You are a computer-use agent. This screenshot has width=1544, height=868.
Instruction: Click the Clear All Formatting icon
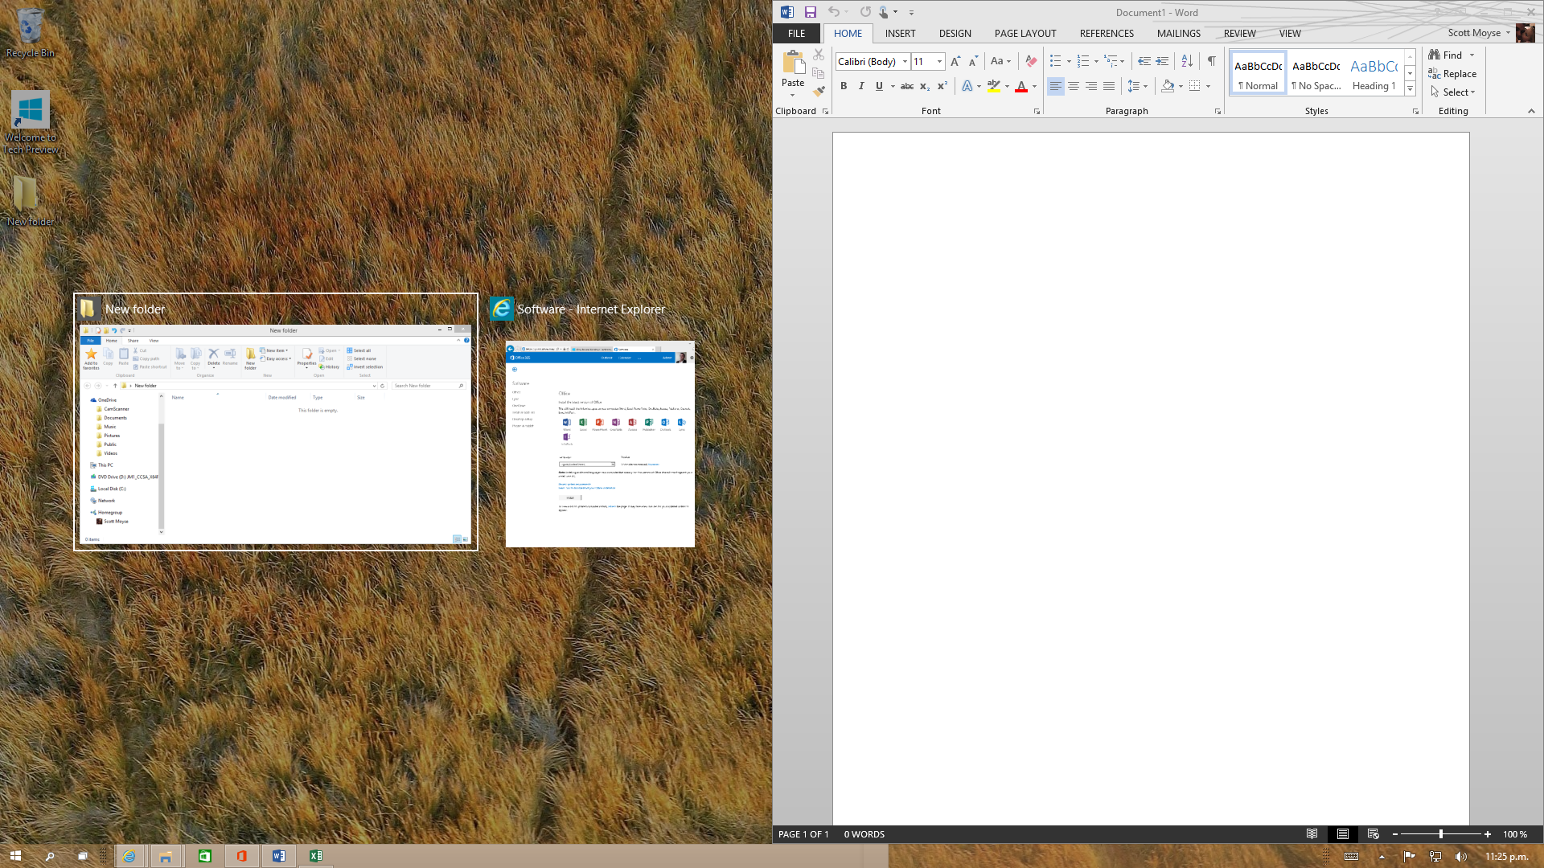point(1031,61)
